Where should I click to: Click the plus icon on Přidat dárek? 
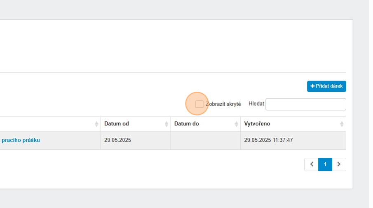(x=313, y=86)
